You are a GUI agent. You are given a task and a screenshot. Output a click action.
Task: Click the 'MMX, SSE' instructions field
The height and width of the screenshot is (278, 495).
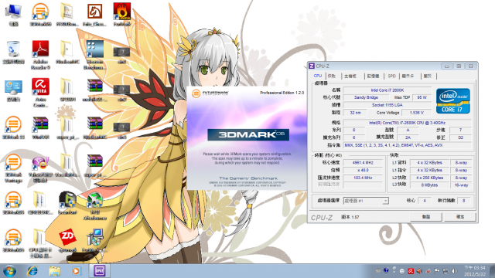(x=408, y=145)
